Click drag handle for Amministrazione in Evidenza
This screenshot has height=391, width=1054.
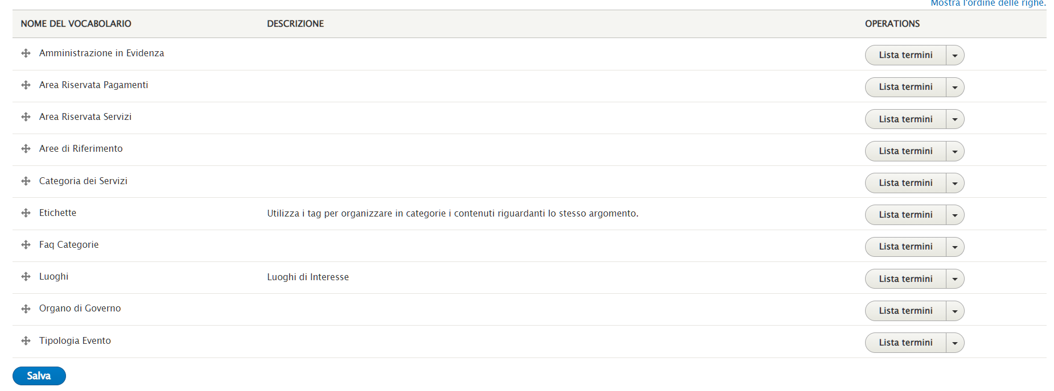click(26, 53)
